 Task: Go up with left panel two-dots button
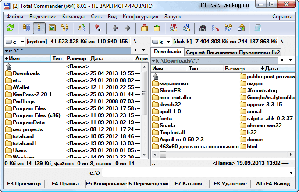[143, 42]
